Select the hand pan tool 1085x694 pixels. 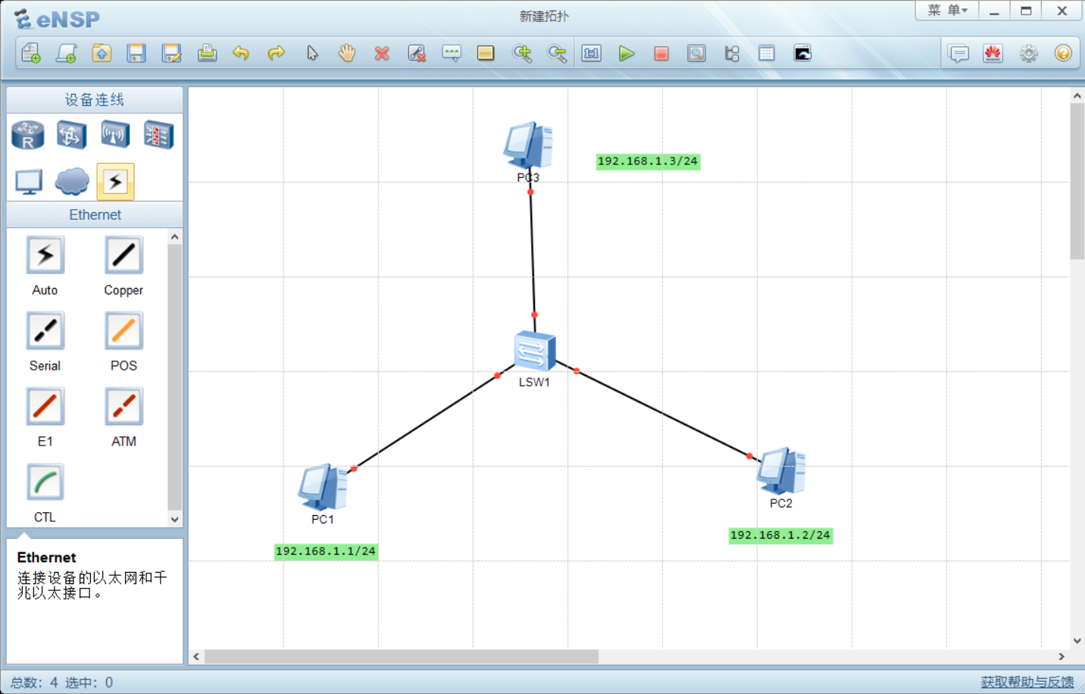point(347,53)
